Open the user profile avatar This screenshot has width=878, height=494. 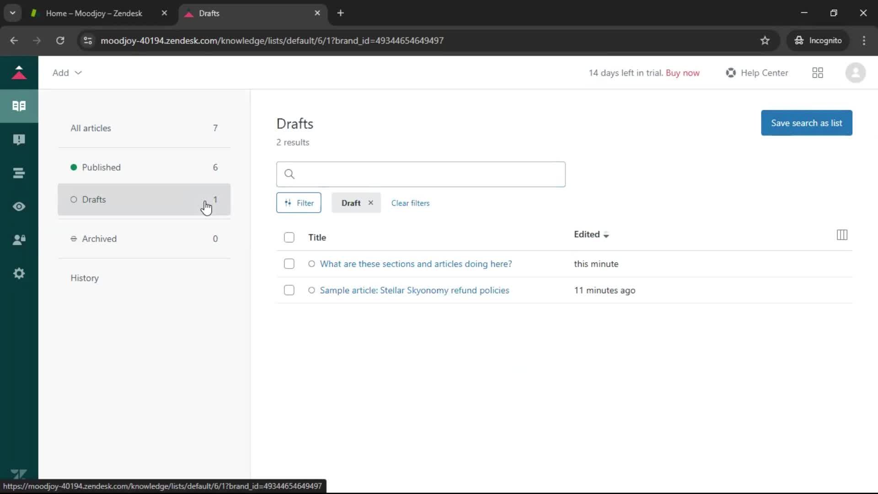coord(855,73)
